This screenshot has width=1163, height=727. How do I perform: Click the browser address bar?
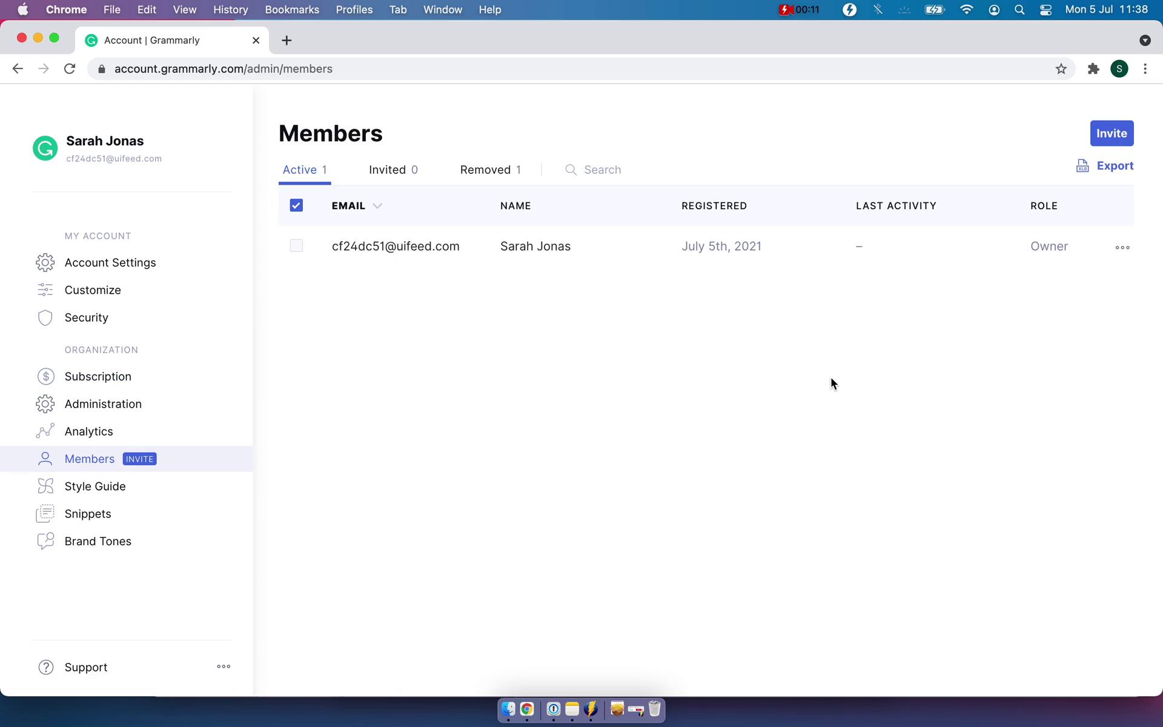point(581,69)
